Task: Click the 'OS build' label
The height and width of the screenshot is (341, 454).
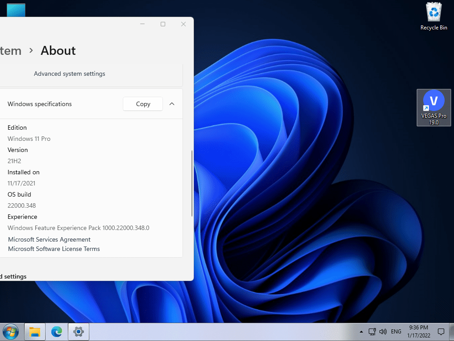Action: pos(19,194)
